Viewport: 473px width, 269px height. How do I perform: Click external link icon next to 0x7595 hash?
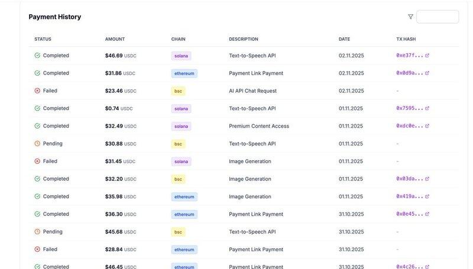click(427, 108)
